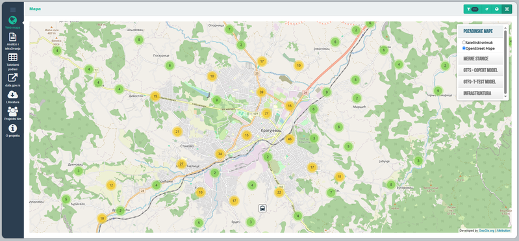Open Projektni tim people icon
519x241 pixels.
pyautogui.click(x=12, y=112)
